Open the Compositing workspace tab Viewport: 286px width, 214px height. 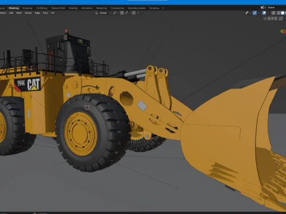[x=117, y=8]
